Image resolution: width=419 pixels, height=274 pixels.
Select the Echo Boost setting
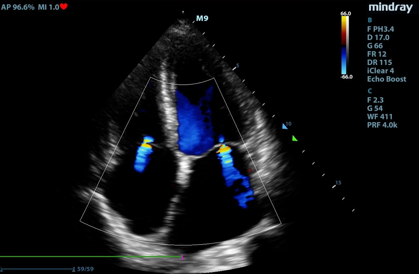(x=386, y=79)
